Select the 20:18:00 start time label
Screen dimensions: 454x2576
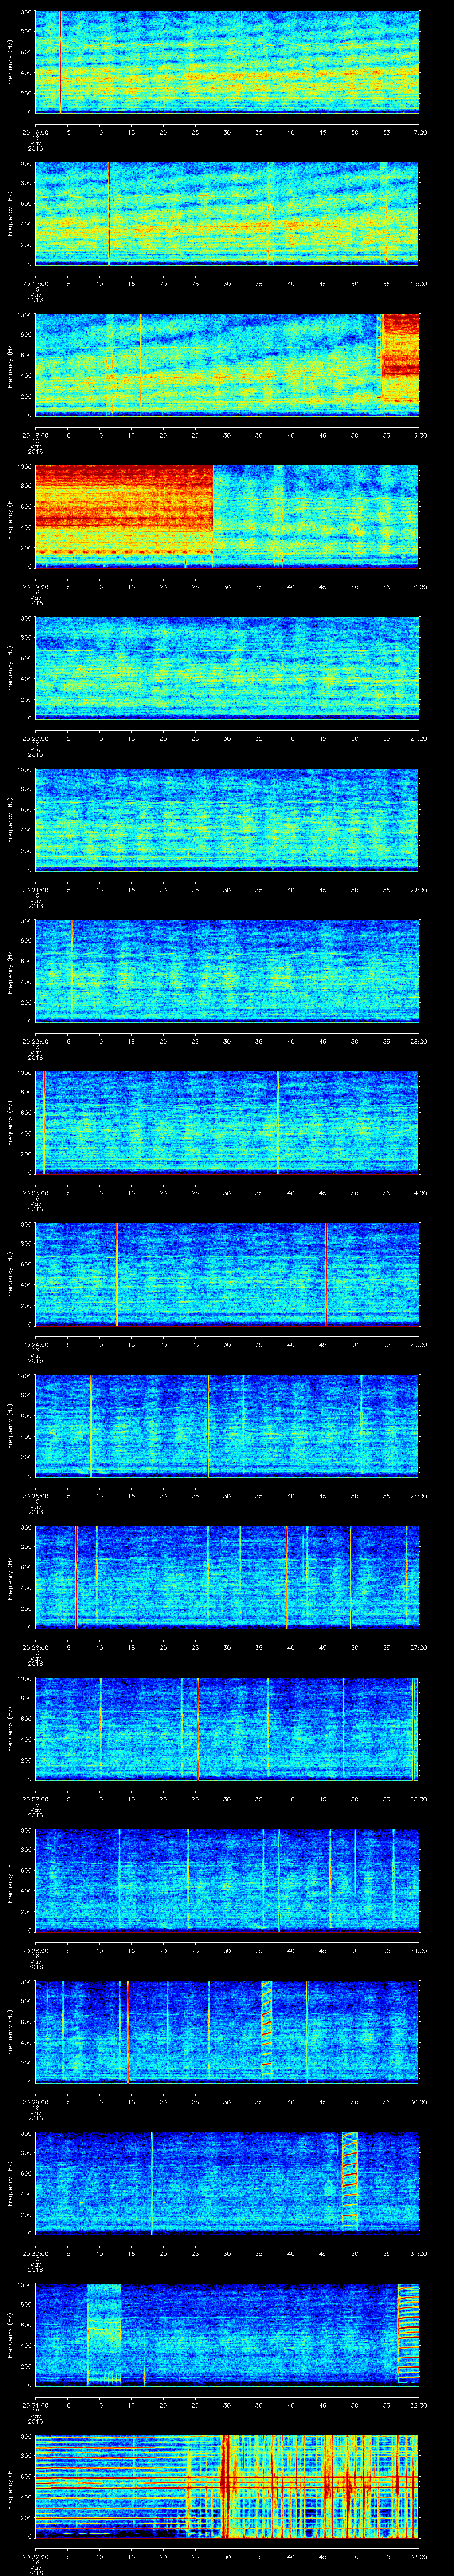coord(35,435)
